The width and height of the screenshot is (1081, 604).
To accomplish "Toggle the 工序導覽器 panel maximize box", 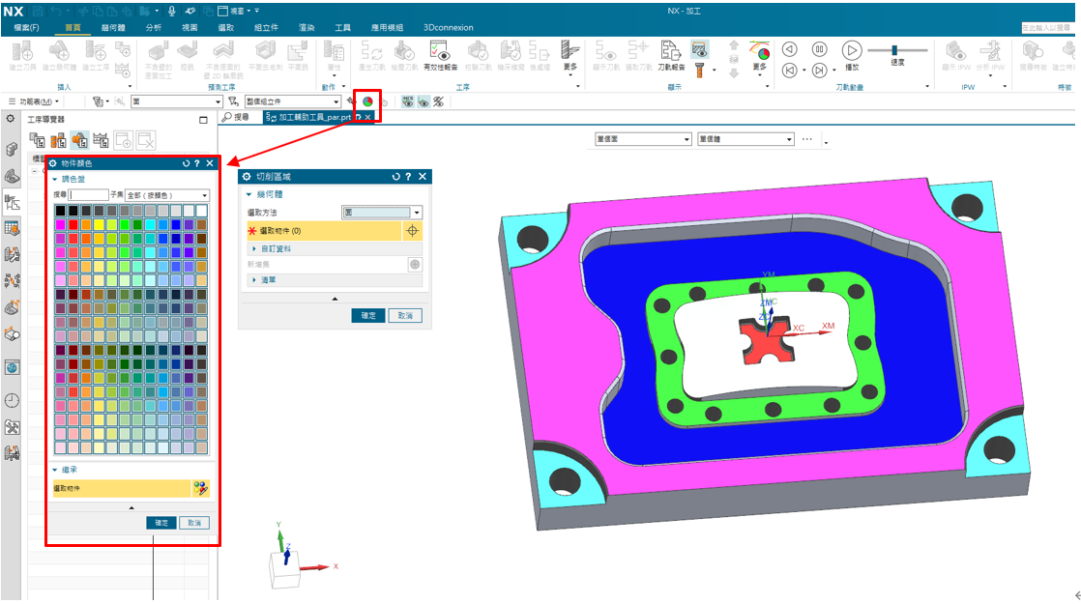I will click(203, 120).
